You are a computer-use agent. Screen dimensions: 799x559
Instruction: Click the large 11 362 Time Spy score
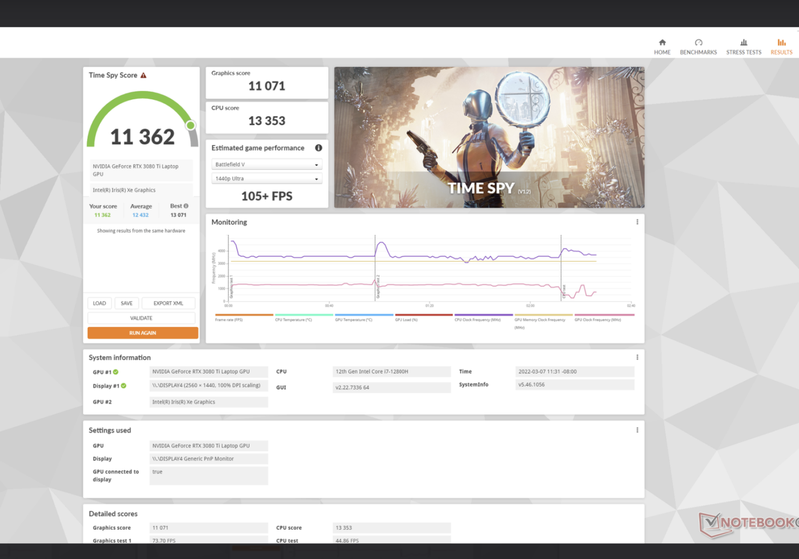click(142, 137)
